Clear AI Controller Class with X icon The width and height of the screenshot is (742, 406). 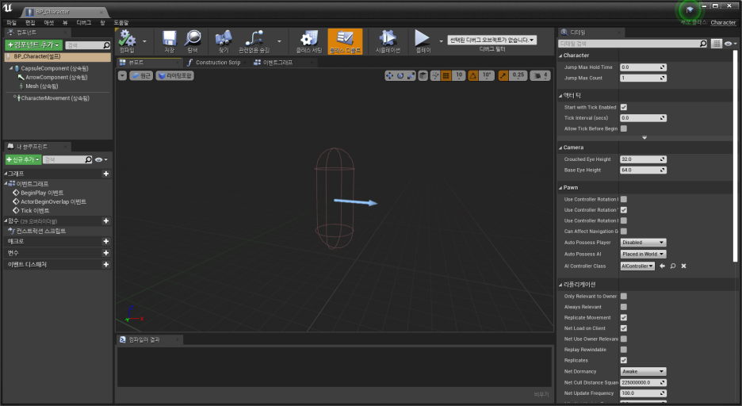(684, 266)
